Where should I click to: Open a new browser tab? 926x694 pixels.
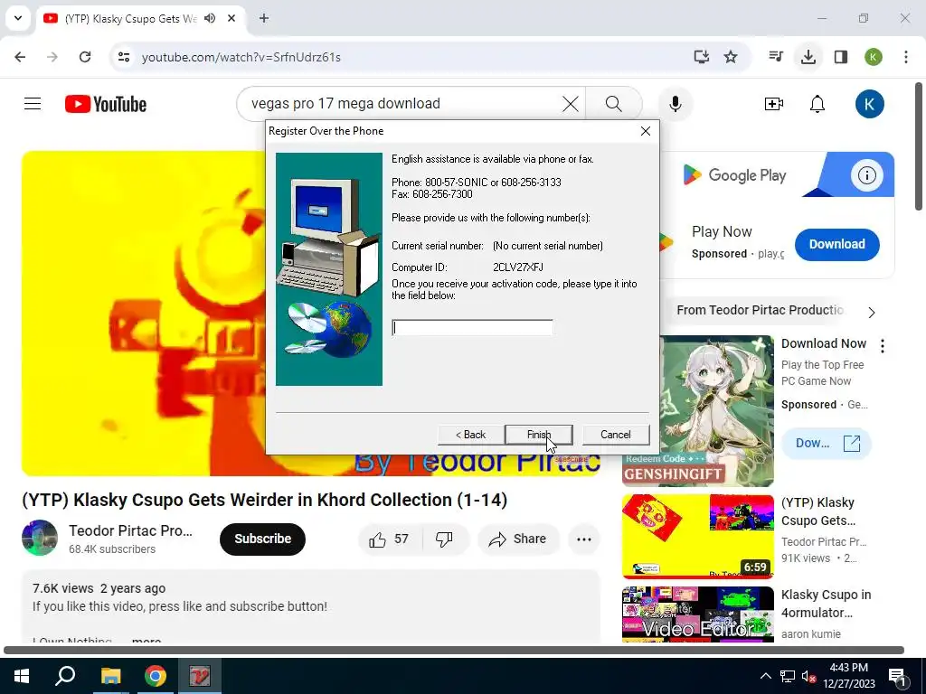coord(264,18)
